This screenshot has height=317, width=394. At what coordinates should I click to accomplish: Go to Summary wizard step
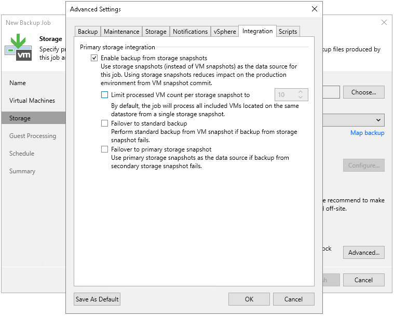pyautogui.click(x=22, y=171)
